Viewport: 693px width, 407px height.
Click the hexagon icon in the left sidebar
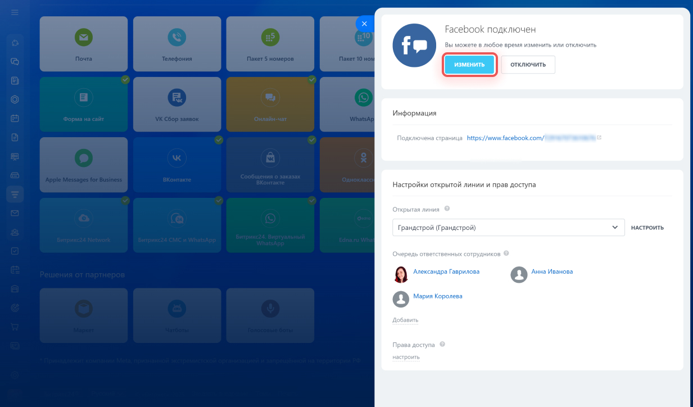pyautogui.click(x=15, y=100)
